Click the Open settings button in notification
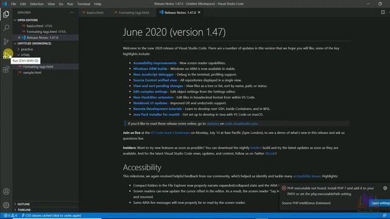This screenshot has height=219, width=390. click(x=380, y=203)
